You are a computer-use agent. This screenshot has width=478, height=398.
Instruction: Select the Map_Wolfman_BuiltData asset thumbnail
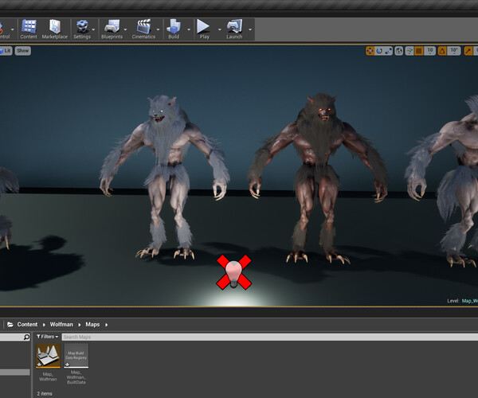coord(76,355)
